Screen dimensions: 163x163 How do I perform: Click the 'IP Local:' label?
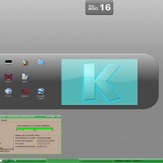[x=20, y=144]
